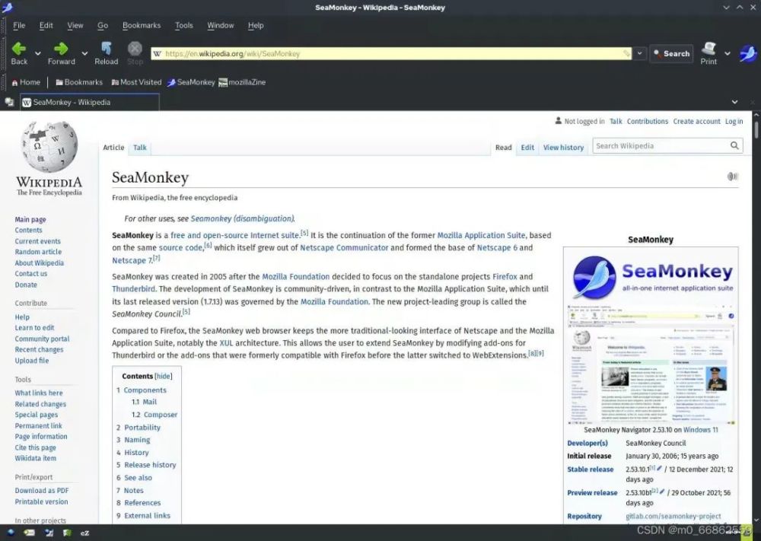This screenshot has height=541, width=761.
Task: Click the bookmark tag icon in the URL bar
Action: coord(626,53)
